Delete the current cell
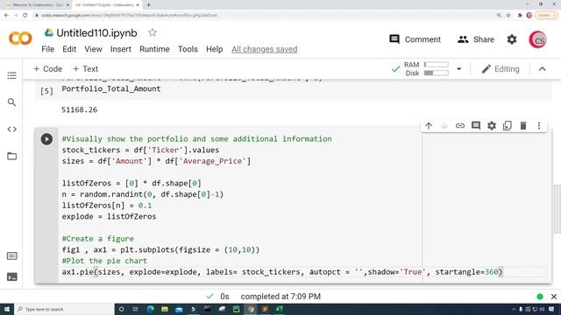The width and height of the screenshot is (561, 315). (x=523, y=126)
